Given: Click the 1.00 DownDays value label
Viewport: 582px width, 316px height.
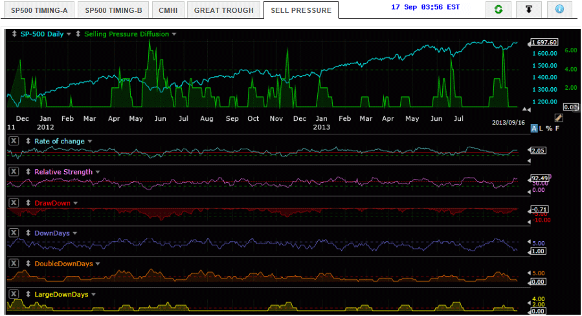Looking at the screenshot, I should 538,251.
